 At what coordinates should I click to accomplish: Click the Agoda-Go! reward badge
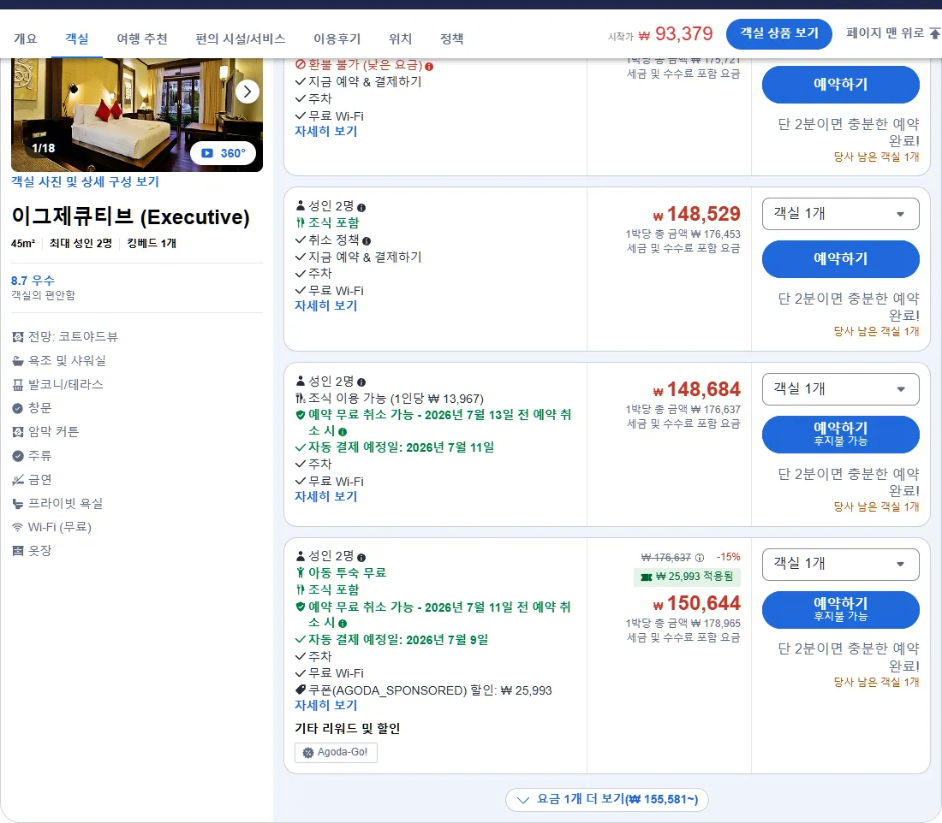336,752
